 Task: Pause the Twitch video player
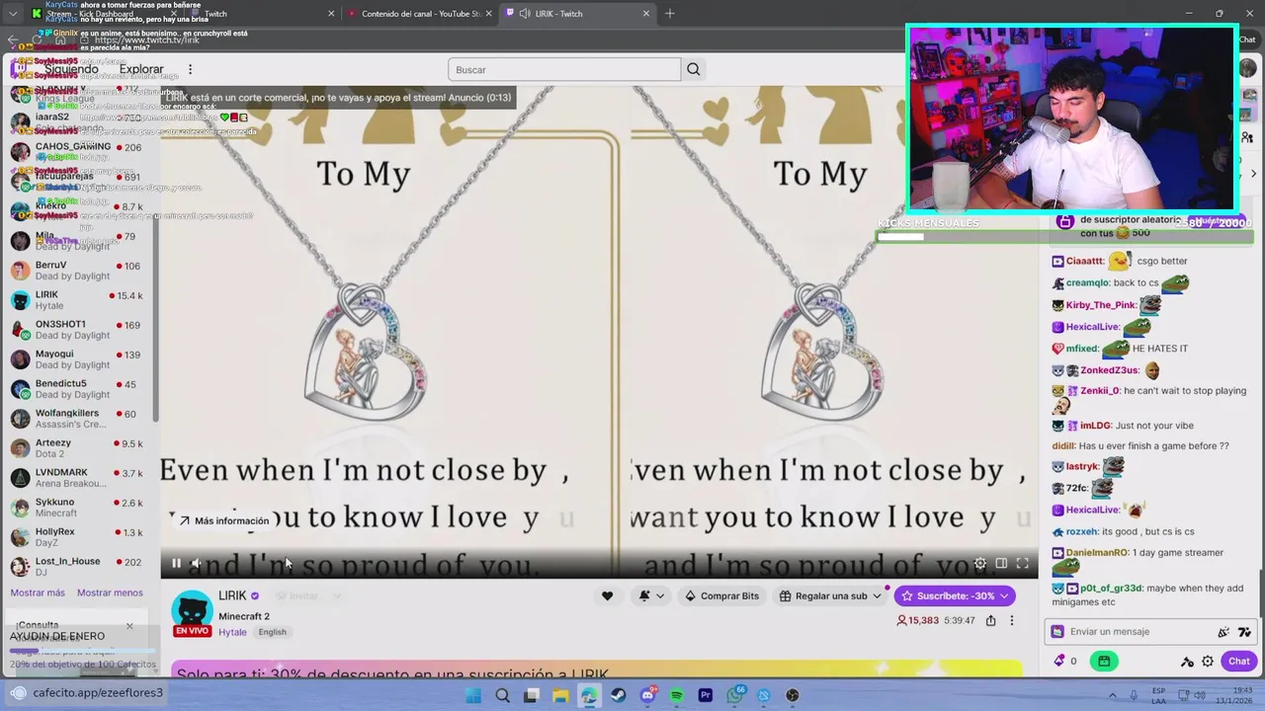coord(176,564)
